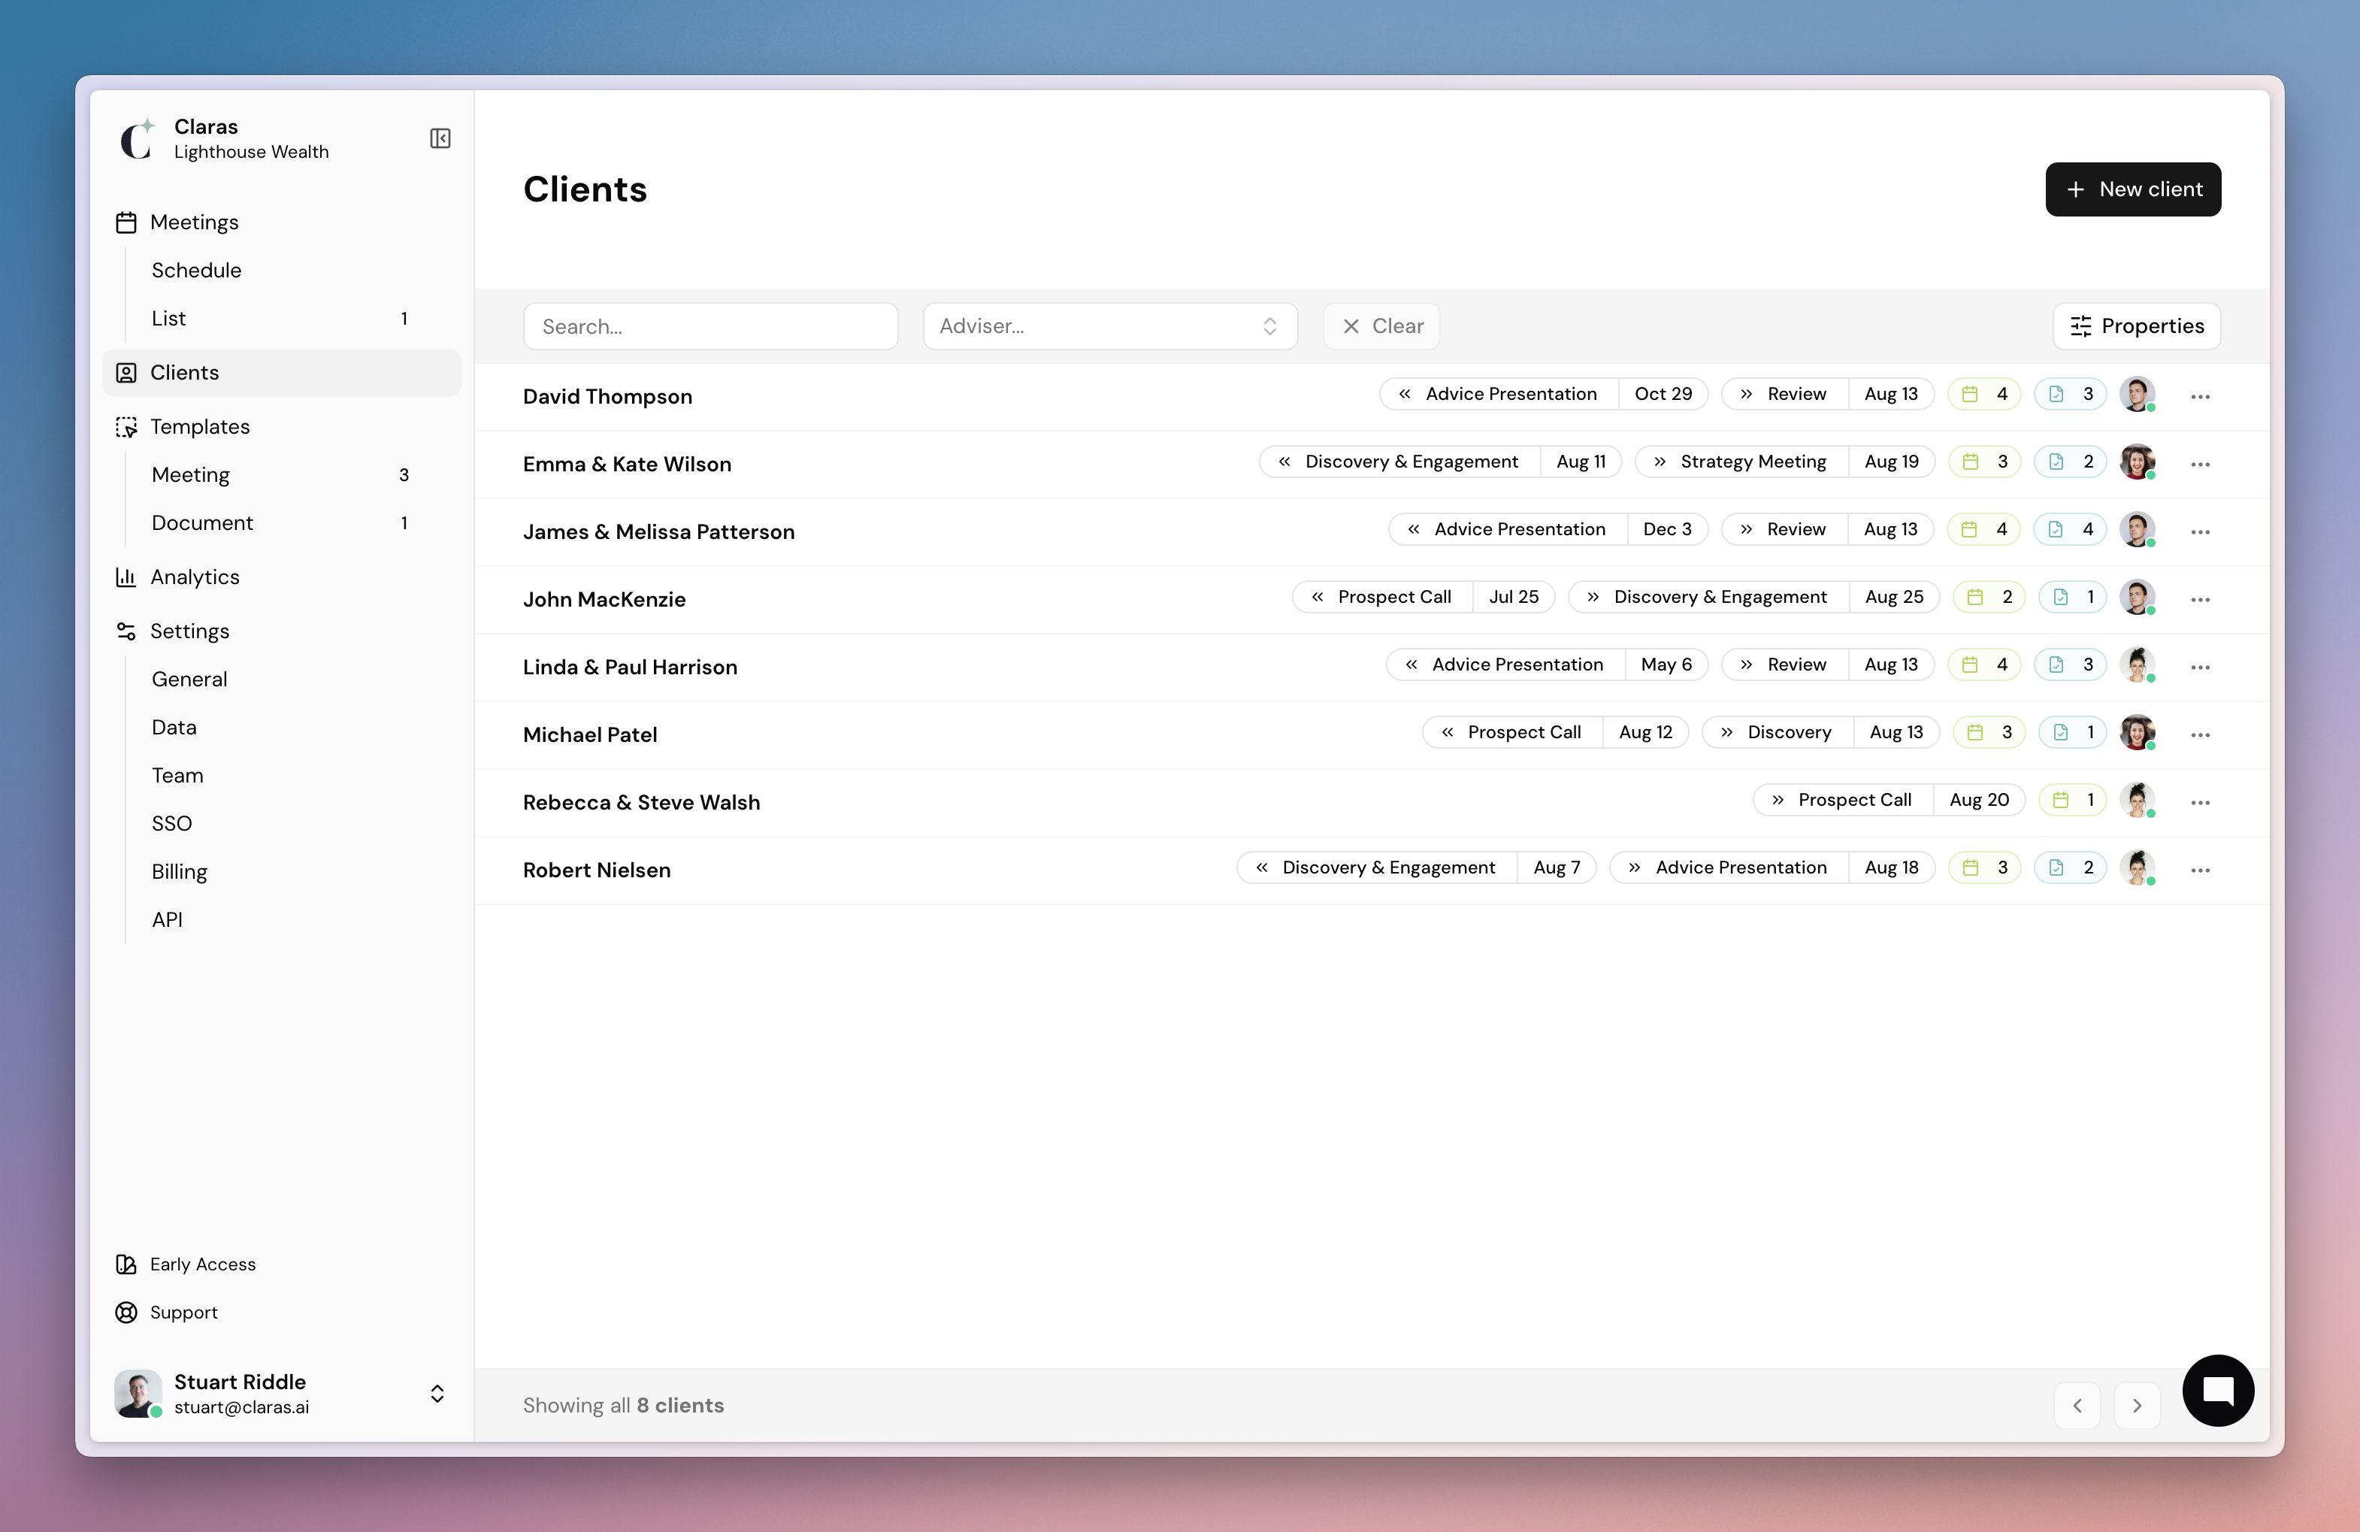The height and width of the screenshot is (1532, 2360).
Task: Open Michael Patel's more options menu
Action: (2201, 734)
